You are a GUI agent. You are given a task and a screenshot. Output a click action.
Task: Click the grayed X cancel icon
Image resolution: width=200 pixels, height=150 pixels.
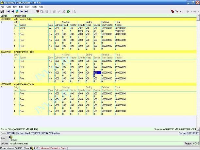tap(64, 12)
